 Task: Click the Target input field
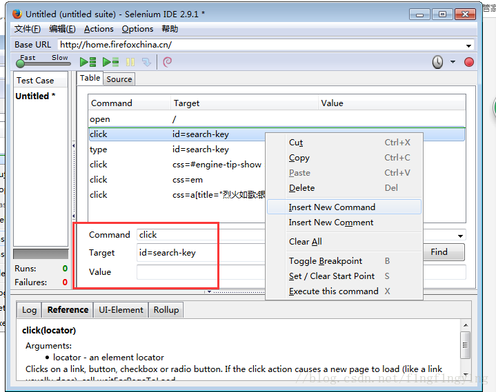pos(201,253)
